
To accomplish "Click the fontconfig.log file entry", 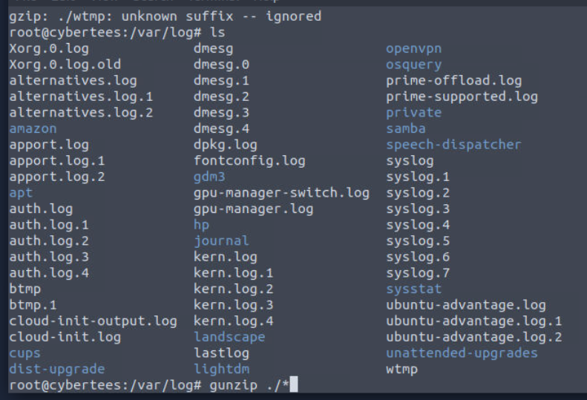I will pos(249,160).
